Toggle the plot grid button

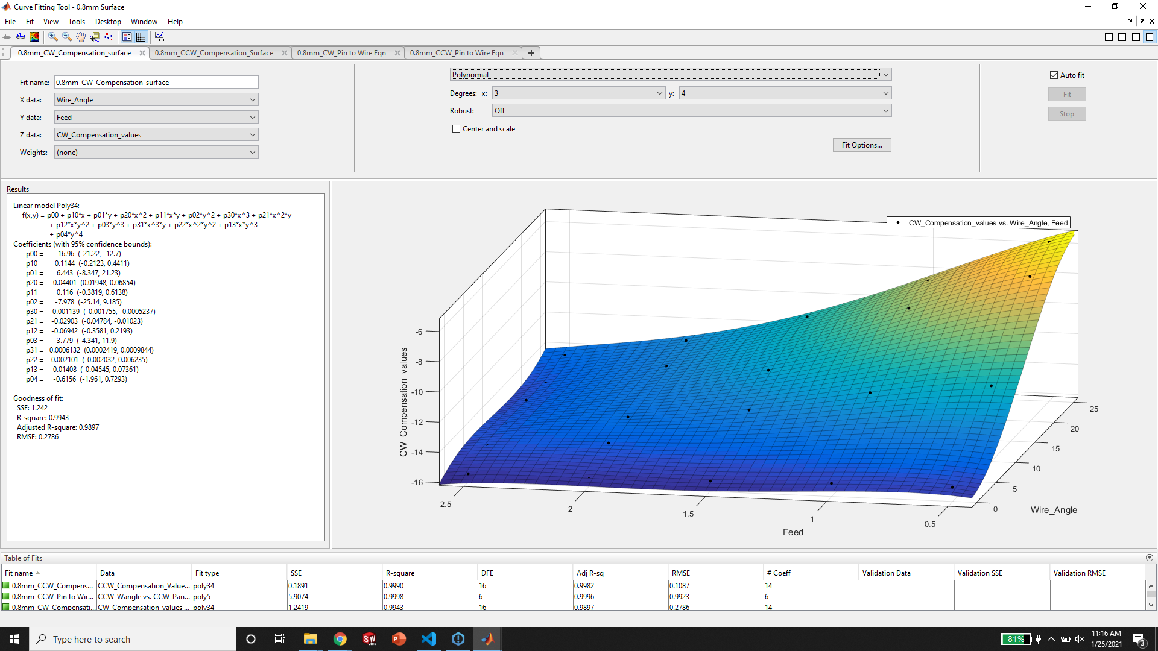141,37
